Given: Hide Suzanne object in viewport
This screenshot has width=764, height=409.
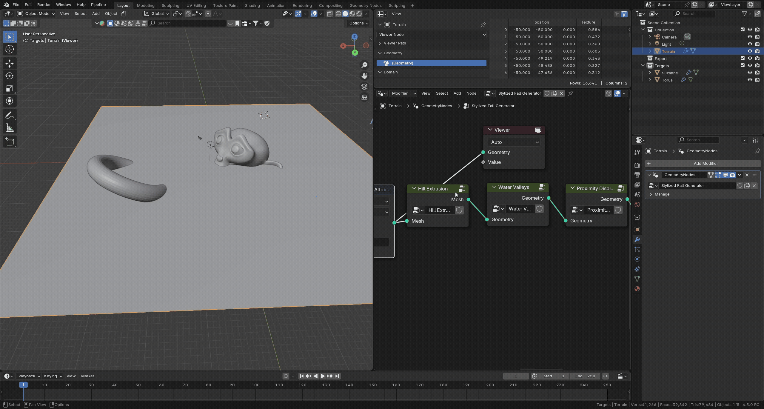Looking at the screenshot, I should point(750,73).
